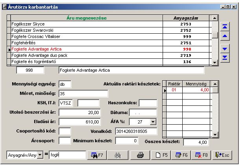
Task: Select the Fogékszer Swarovski row
Action: (x=86, y=30)
